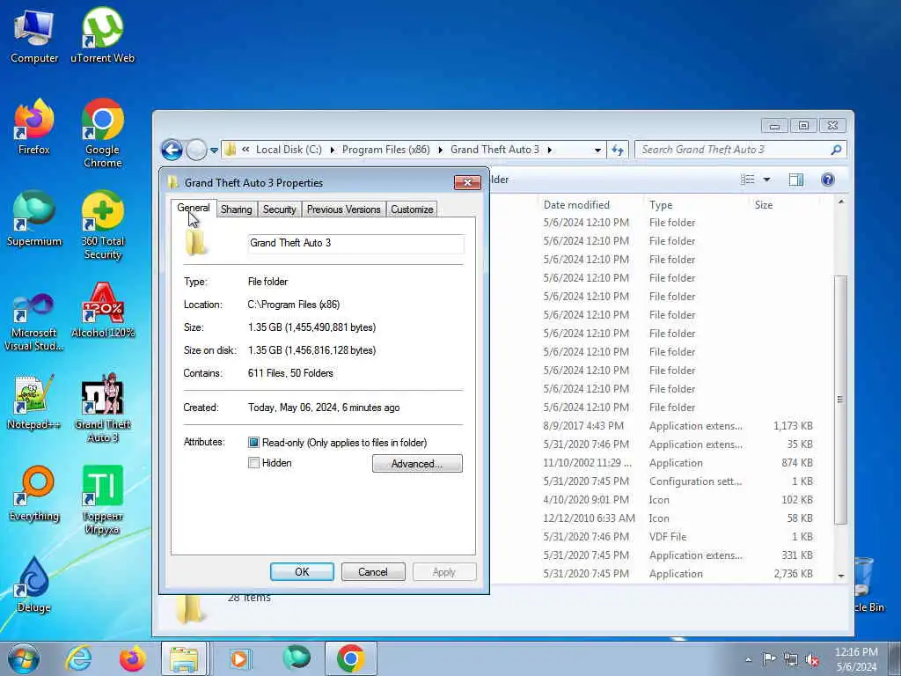
Task: Close the Properties dialog
Action: coord(467,182)
